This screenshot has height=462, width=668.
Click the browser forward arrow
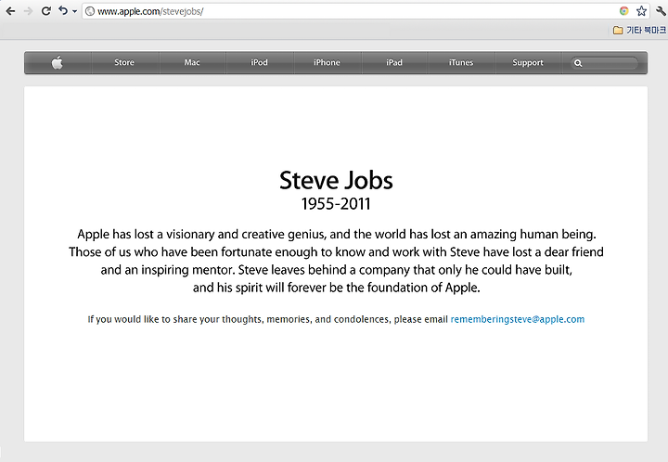(28, 11)
